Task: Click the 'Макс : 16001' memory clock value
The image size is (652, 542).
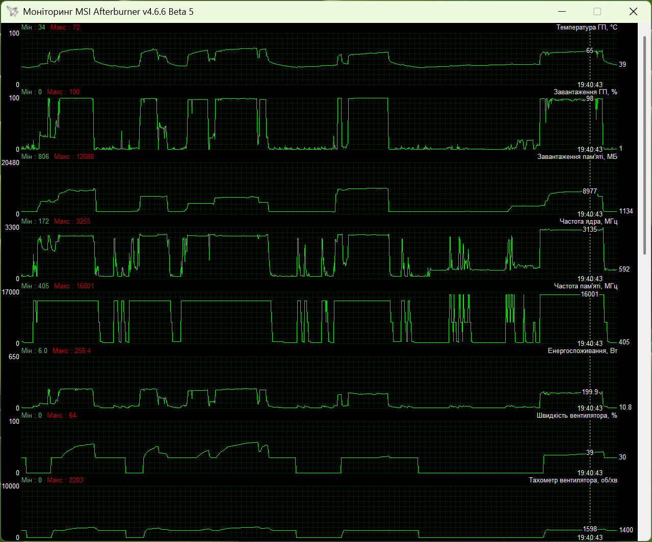Action: [74, 286]
